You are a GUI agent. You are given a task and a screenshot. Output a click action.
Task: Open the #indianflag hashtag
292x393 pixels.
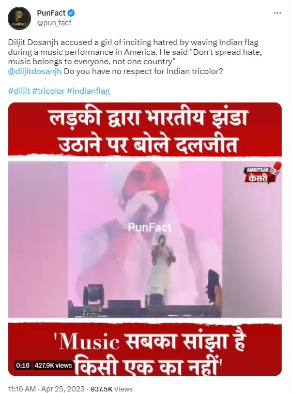pyautogui.click(x=88, y=91)
